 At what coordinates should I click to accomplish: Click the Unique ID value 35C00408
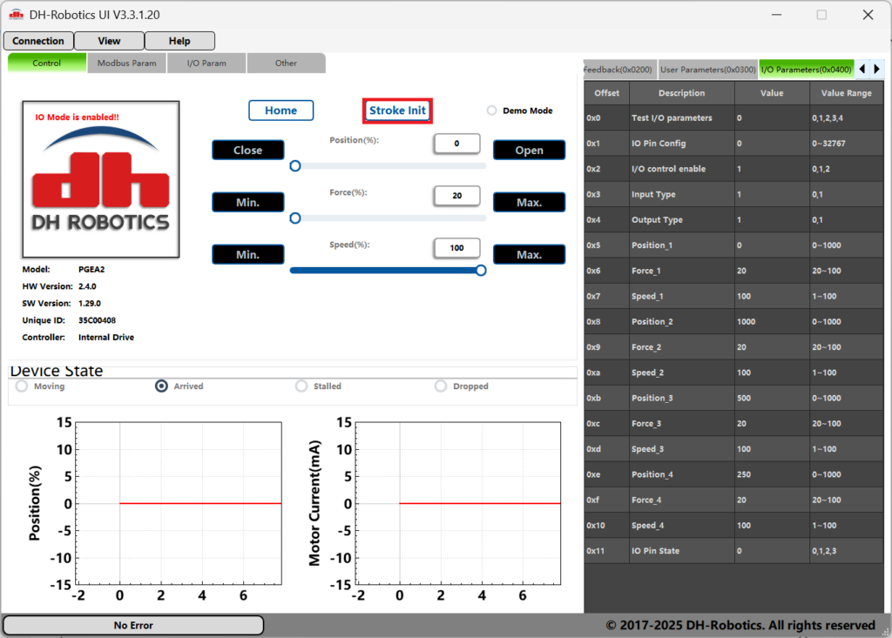pos(98,320)
